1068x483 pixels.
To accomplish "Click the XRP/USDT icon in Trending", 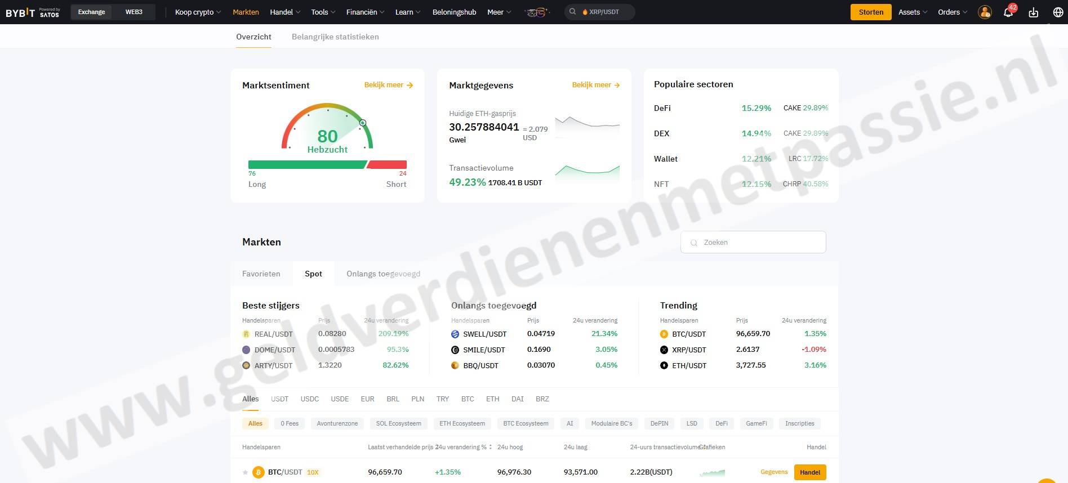I will pyautogui.click(x=664, y=350).
